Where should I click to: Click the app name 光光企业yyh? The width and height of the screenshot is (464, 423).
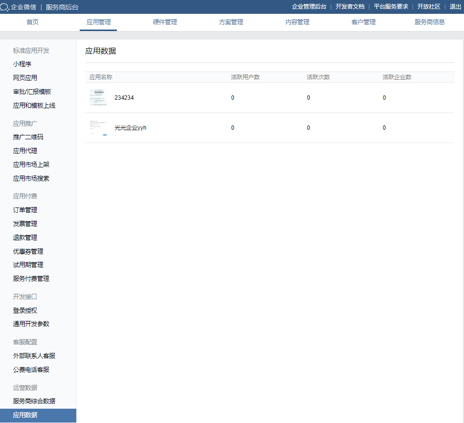130,128
